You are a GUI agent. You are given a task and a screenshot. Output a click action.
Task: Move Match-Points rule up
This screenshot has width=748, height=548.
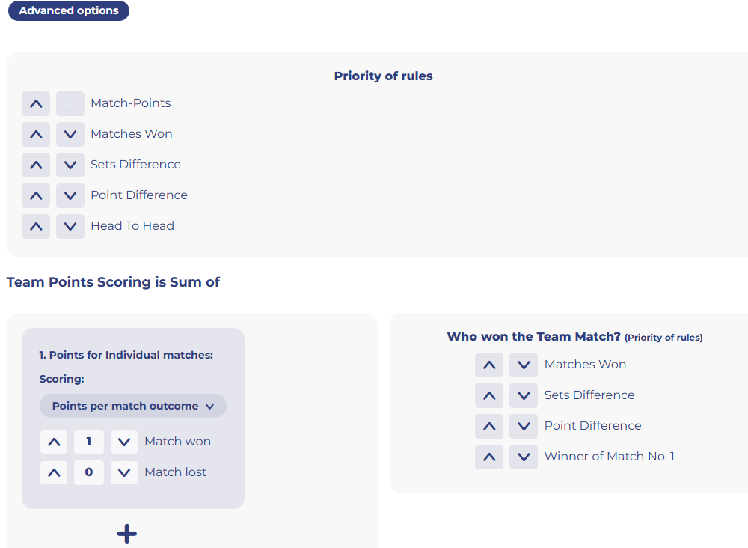pyautogui.click(x=36, y=103)
